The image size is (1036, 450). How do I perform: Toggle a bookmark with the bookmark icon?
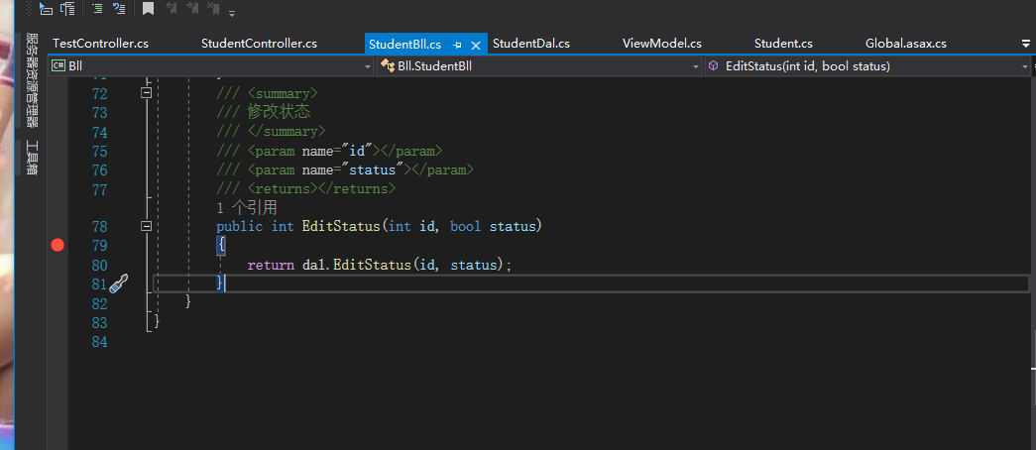pyautogui.click(x=148, y=9)
